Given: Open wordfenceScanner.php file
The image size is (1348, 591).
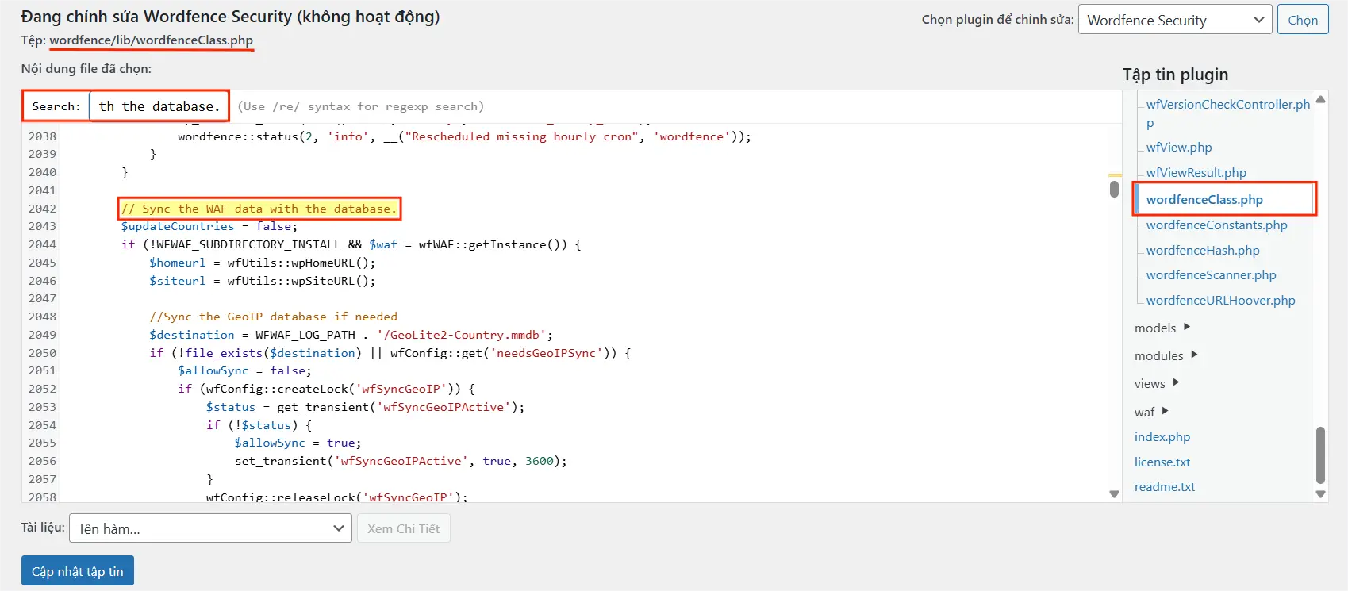Looking at the screenshot, I should [1211, 275].
